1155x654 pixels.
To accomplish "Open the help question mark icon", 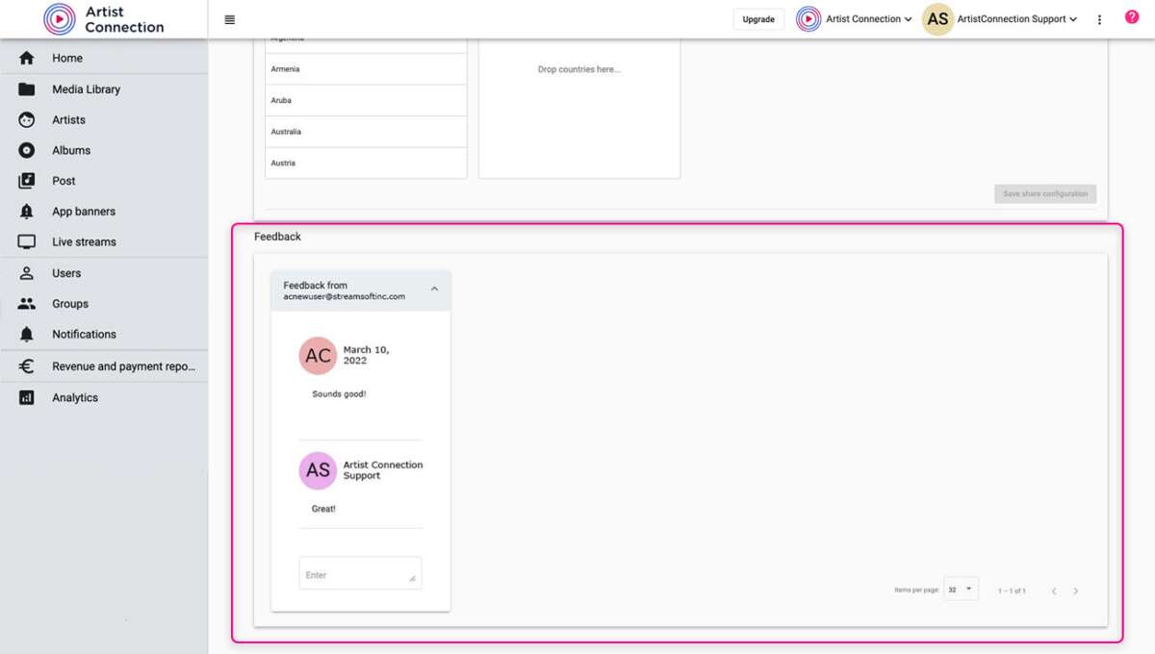I will coord(1131,16).
